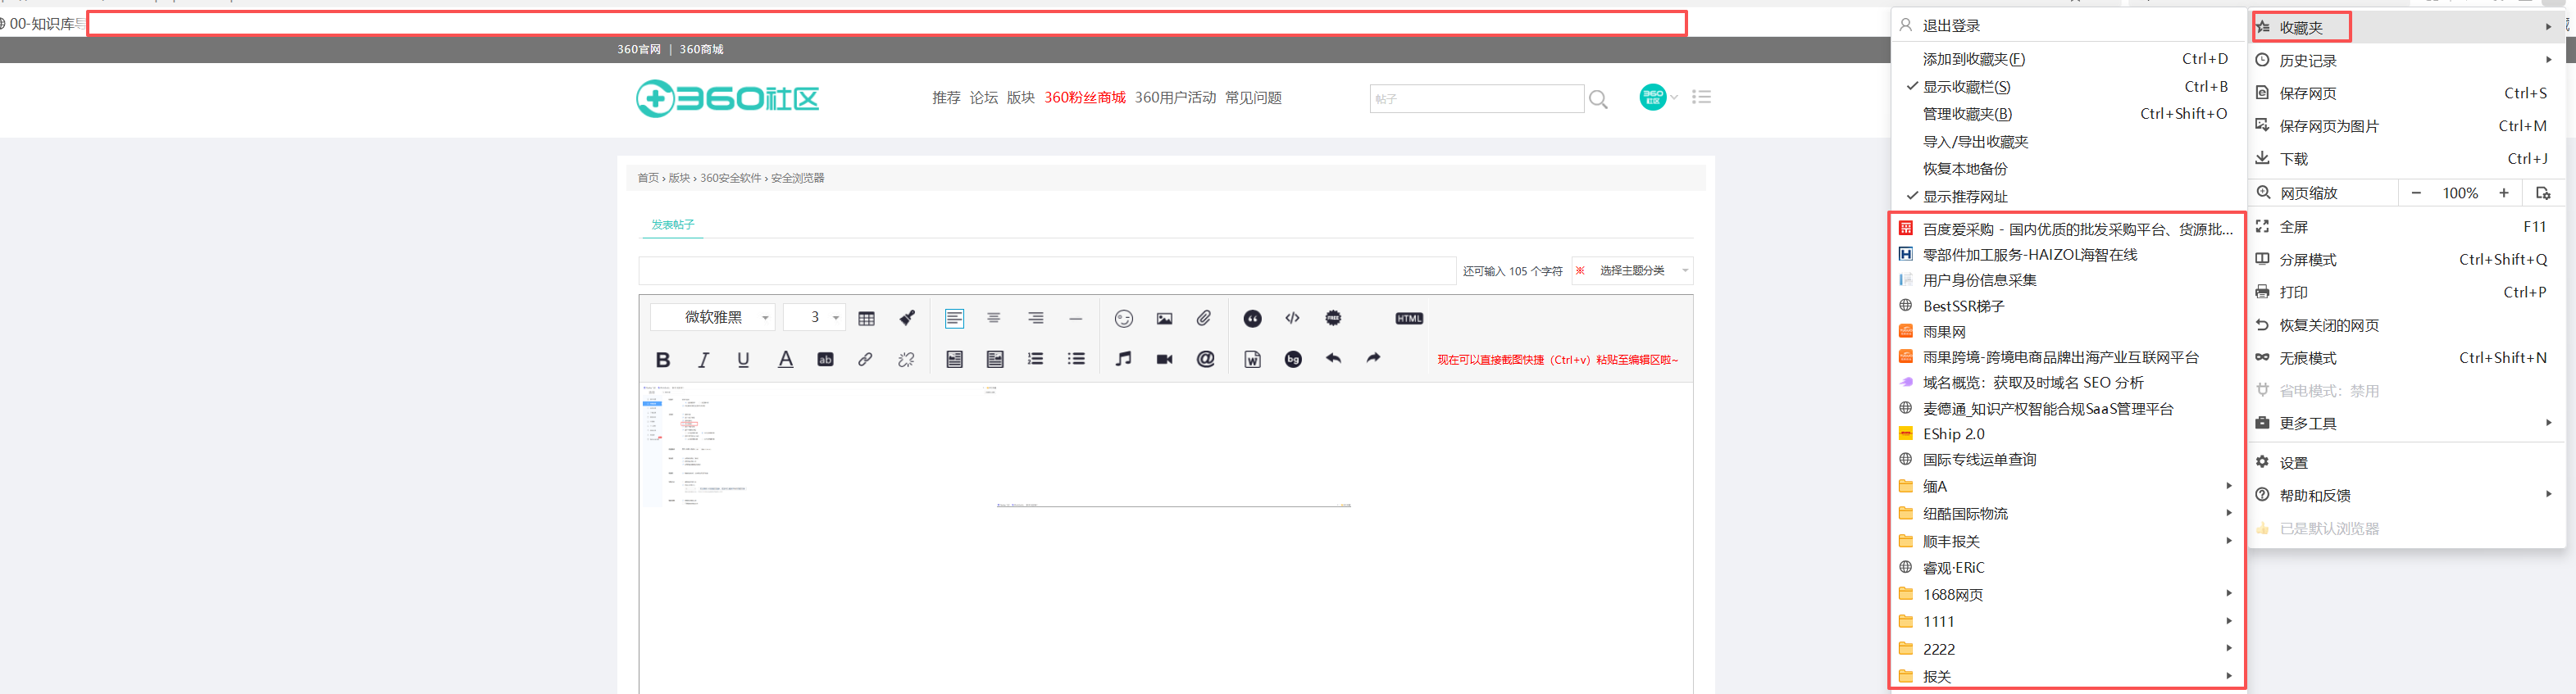Insert an image into the post
The height and width of the screenshot is (694, 2576).
pyautogui.click(x=1164, y=318)
